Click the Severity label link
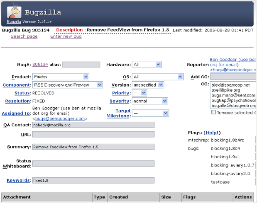The height and width of the screenshot is (203, 257). click(x=120, y=101)
